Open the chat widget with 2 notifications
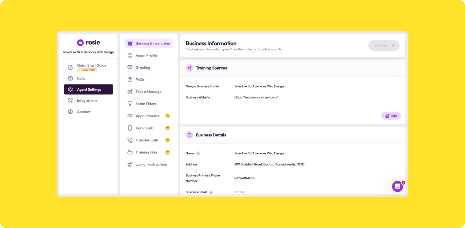The height and width of the screenshot is (228, 465). pos(397,186)
